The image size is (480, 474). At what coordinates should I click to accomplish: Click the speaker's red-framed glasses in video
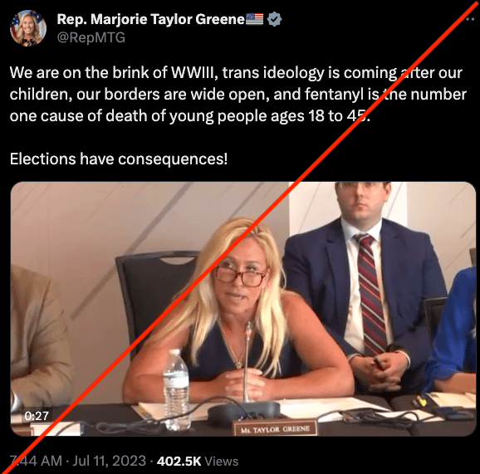tap(241, 275)
